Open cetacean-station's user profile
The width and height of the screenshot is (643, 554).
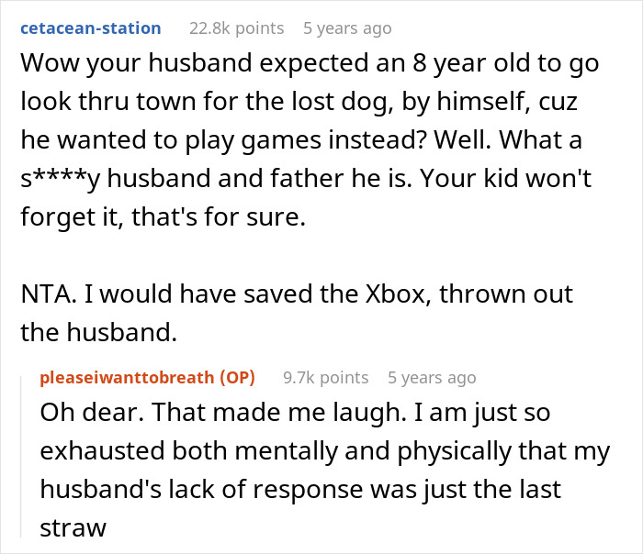coord(90,28)
